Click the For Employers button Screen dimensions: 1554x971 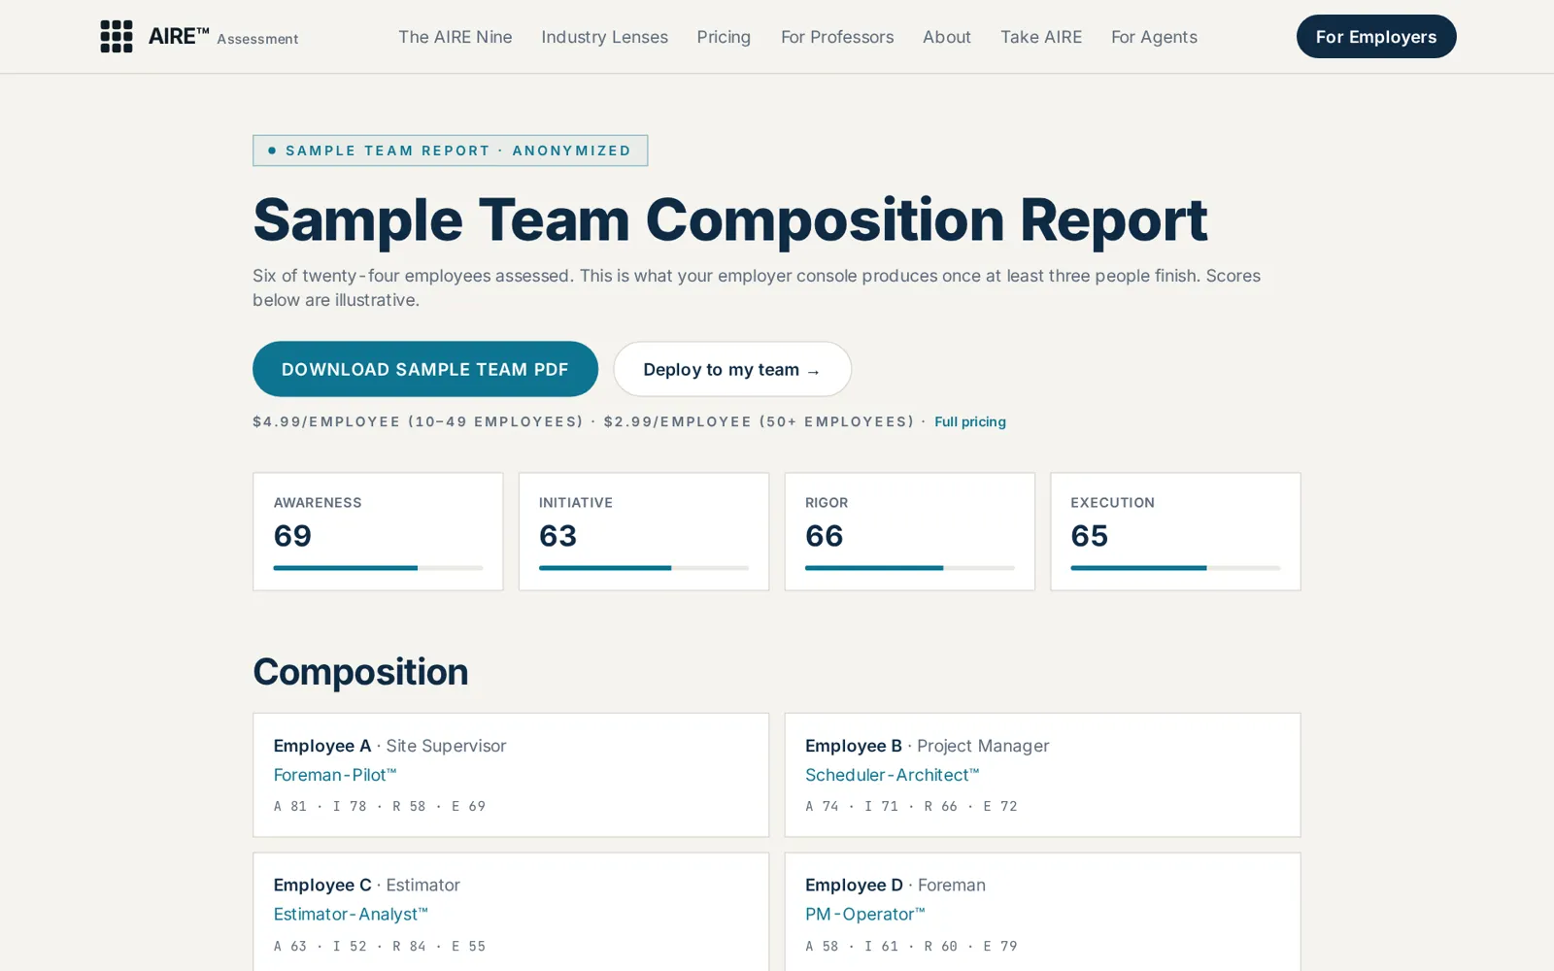coord(1376,37)
